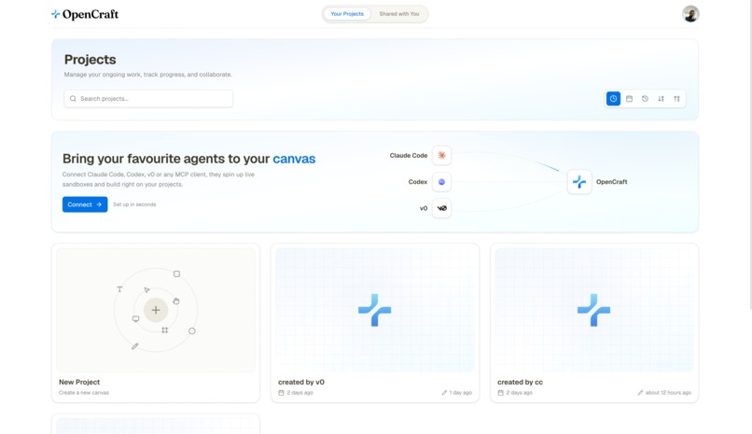Click 'Create a new canvas' text
This screenshot has height=434, width=752.
84,393
